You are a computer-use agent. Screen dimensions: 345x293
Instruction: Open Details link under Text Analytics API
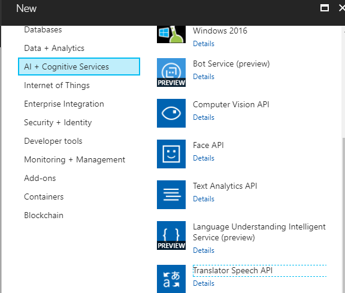pos(204,199)
